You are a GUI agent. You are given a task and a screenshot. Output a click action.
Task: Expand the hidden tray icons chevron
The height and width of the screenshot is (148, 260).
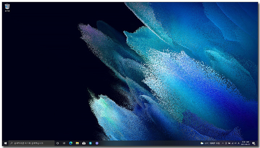(223, 143)
